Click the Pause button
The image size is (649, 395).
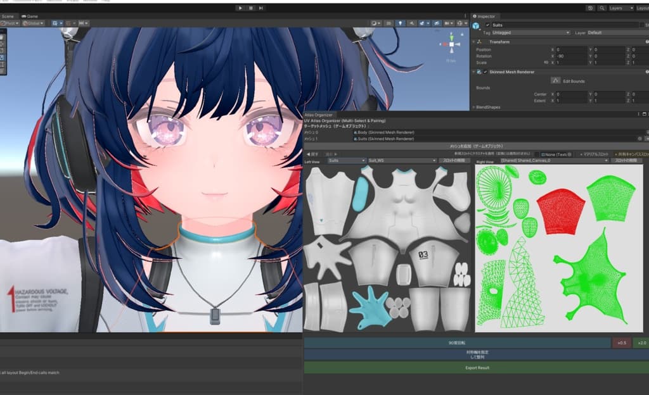251,8
